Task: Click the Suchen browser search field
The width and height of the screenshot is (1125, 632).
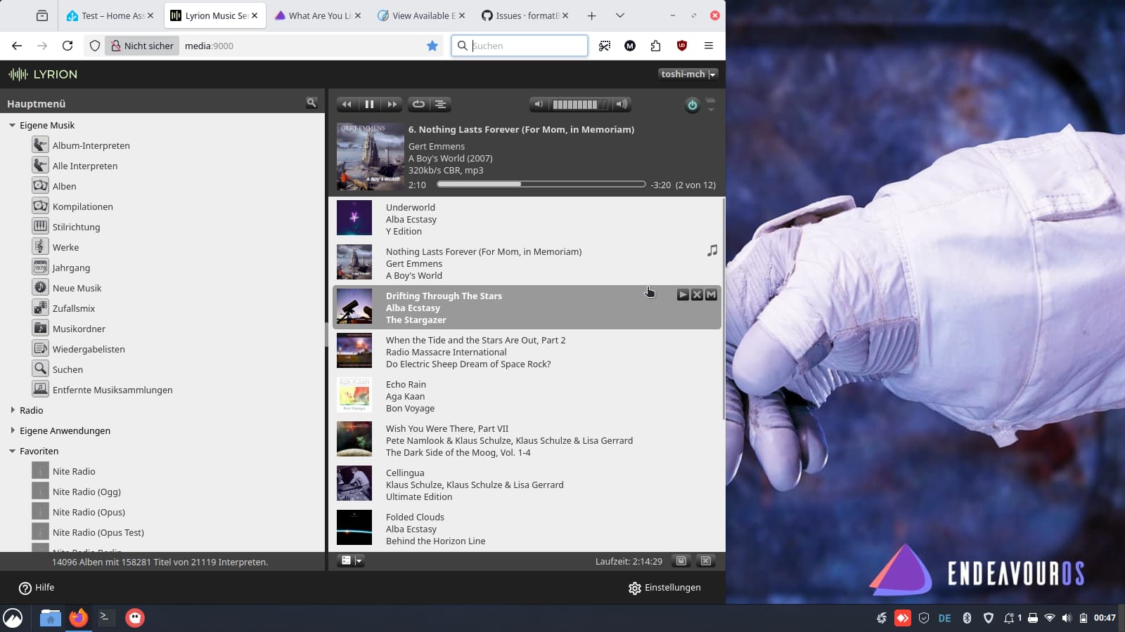Action: pyautogui.click(x=520, y=46)
